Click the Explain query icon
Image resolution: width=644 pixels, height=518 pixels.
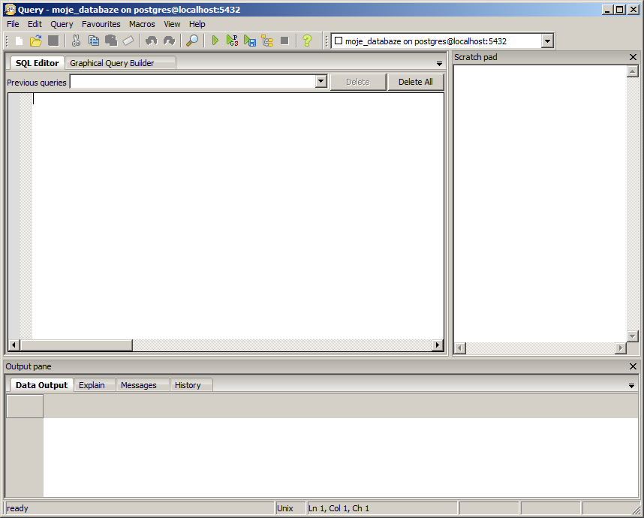coord(267,41)
